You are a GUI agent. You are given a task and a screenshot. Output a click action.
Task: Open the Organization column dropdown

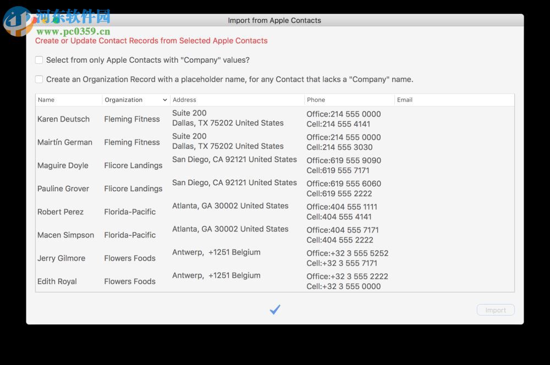[165, 99]
